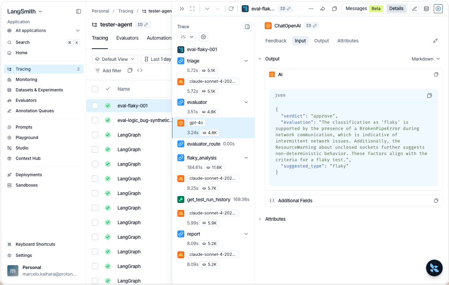The width and height of the screenshot is (449, 285).
Task: Open Playground from the sidebar
Action: [43, 138]
